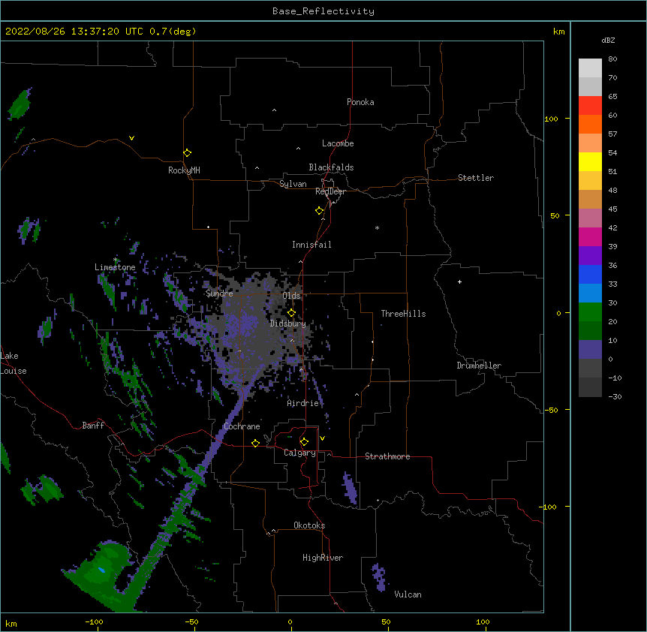Select the yellow diamond marker beside Olds

click(x=291, y=313)
